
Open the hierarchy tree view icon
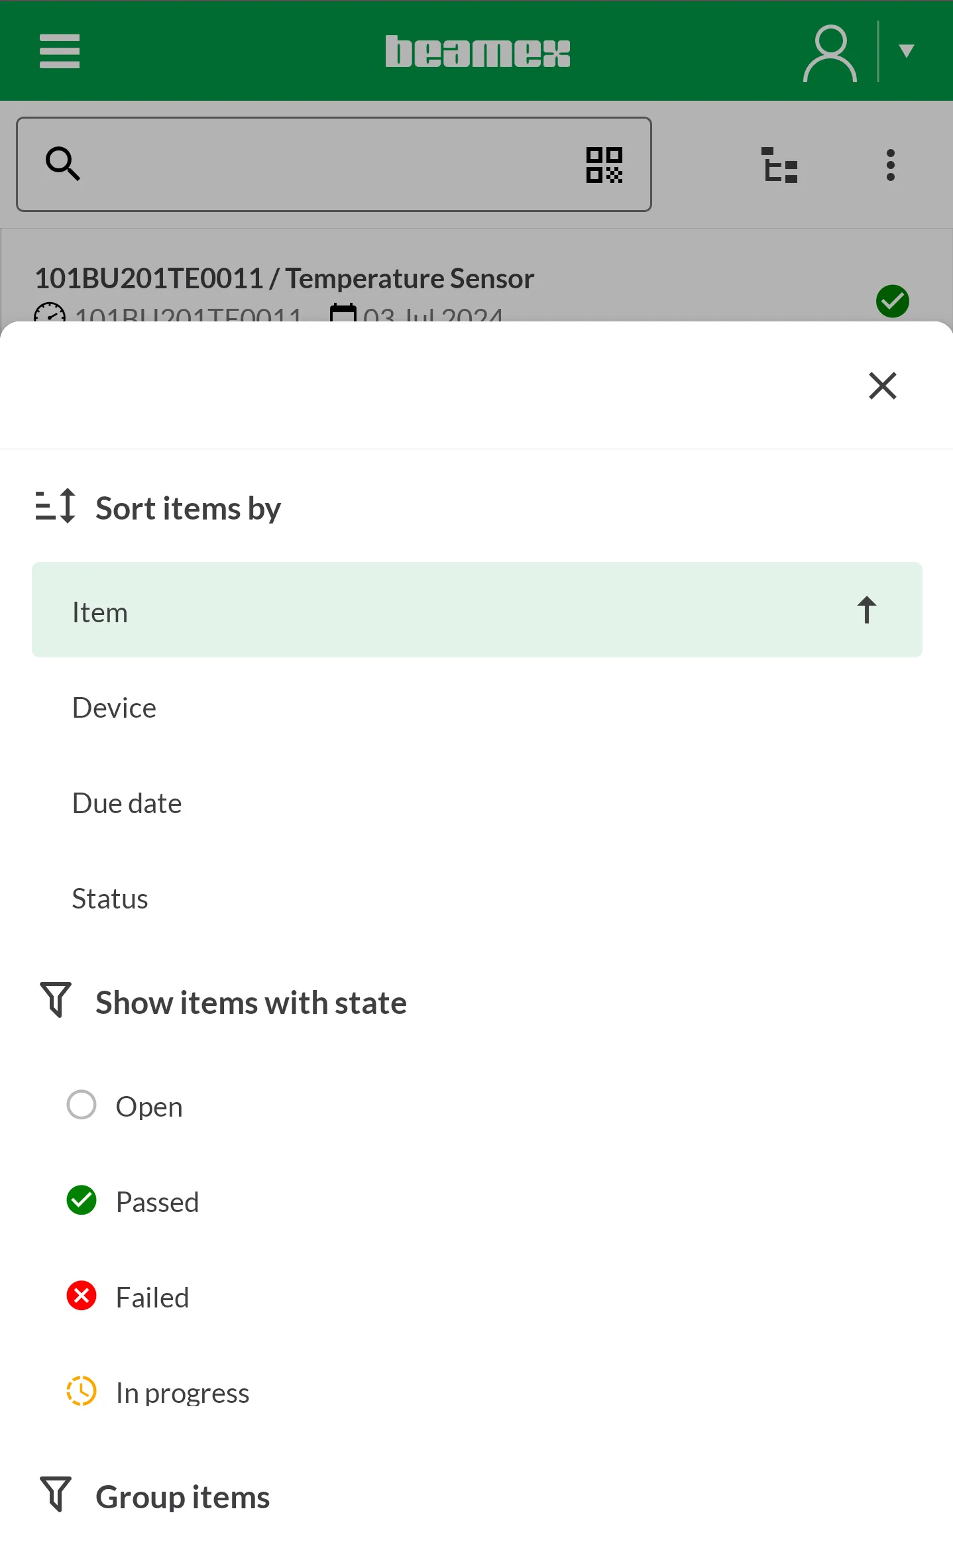pyautogui.click(x=779, y=165)
